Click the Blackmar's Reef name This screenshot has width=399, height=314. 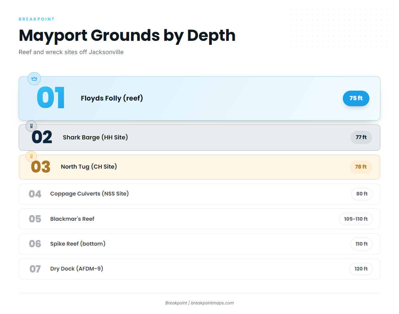(72, 219)
